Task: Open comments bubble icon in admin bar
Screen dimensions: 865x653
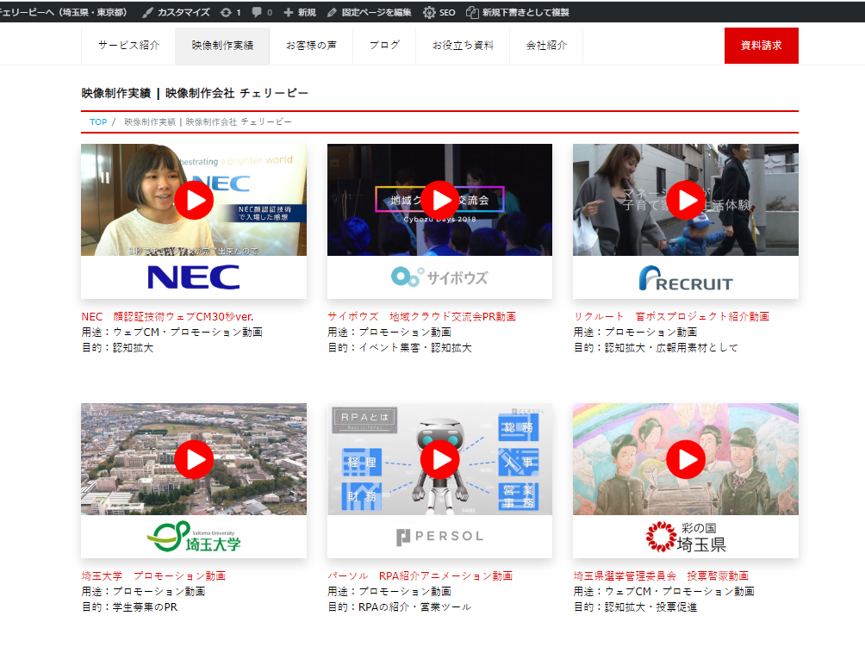Action: (258, 13)
